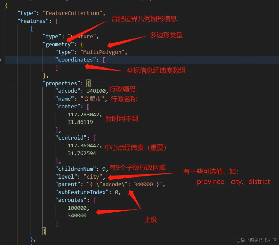
Task: Click the "centroid" key
Action: [x=71, y=138]
